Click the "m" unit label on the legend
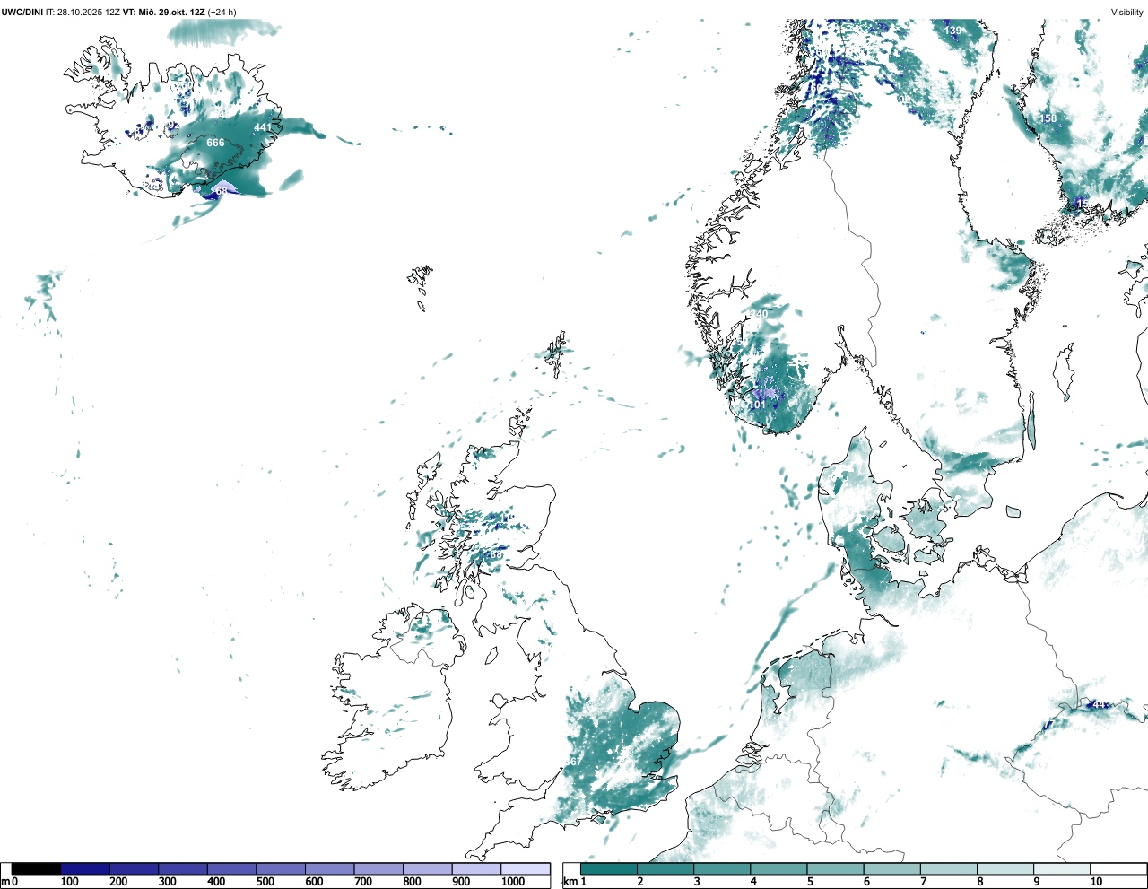Viewport: 1148px width, 889px height. (4, 882)
